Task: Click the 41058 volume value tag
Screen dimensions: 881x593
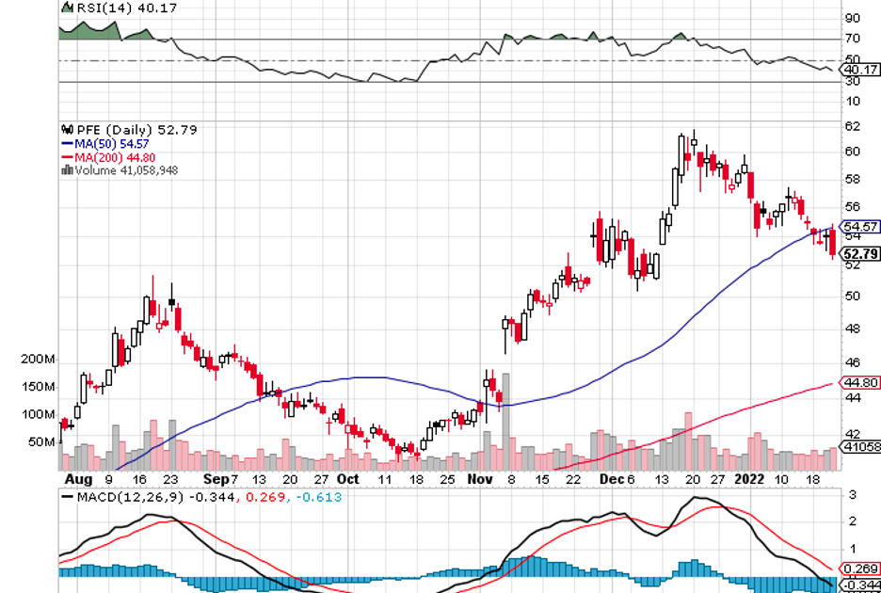Action: pyautogui.click(x=860, y=447)
